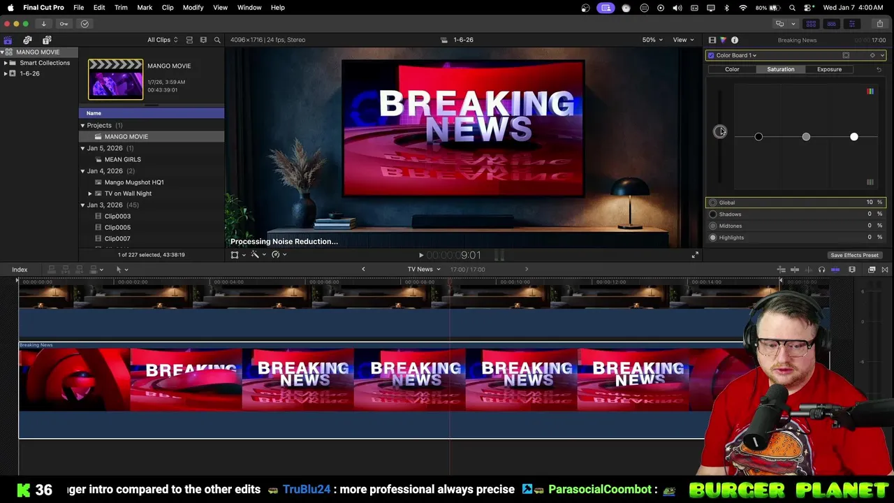Open the browser search magnifier
This screenshot has height=503, width=894.
(x=217, y=40)
